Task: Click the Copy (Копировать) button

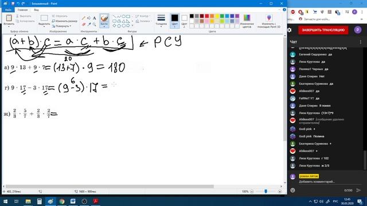Action: tap(25, 21)
